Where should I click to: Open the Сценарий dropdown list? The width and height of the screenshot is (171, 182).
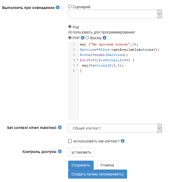pyautogui.click(x=115, y=14)
